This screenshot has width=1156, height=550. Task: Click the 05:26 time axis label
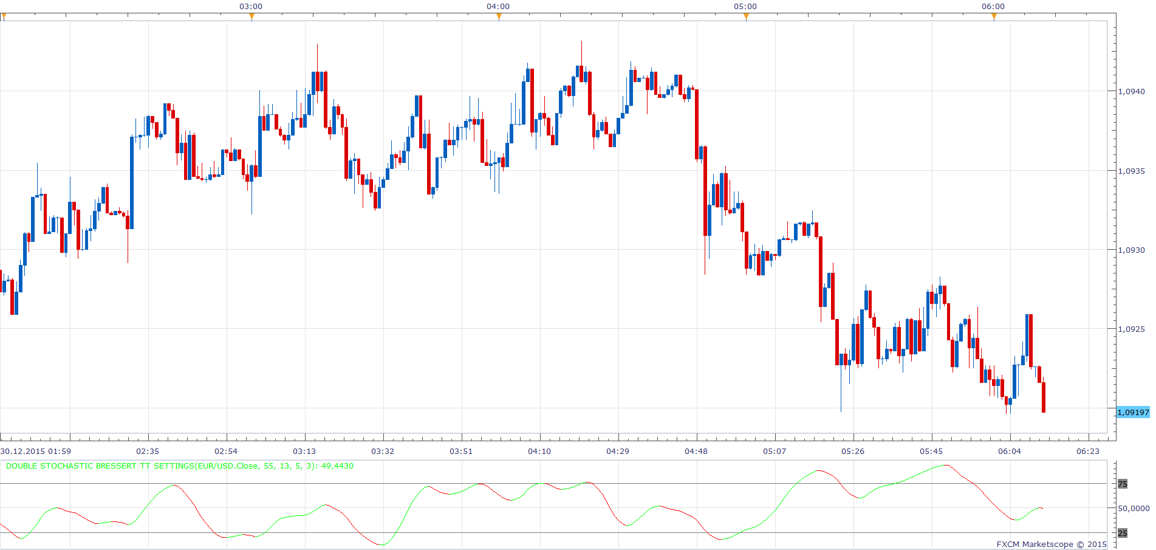(x=853, y=451)
